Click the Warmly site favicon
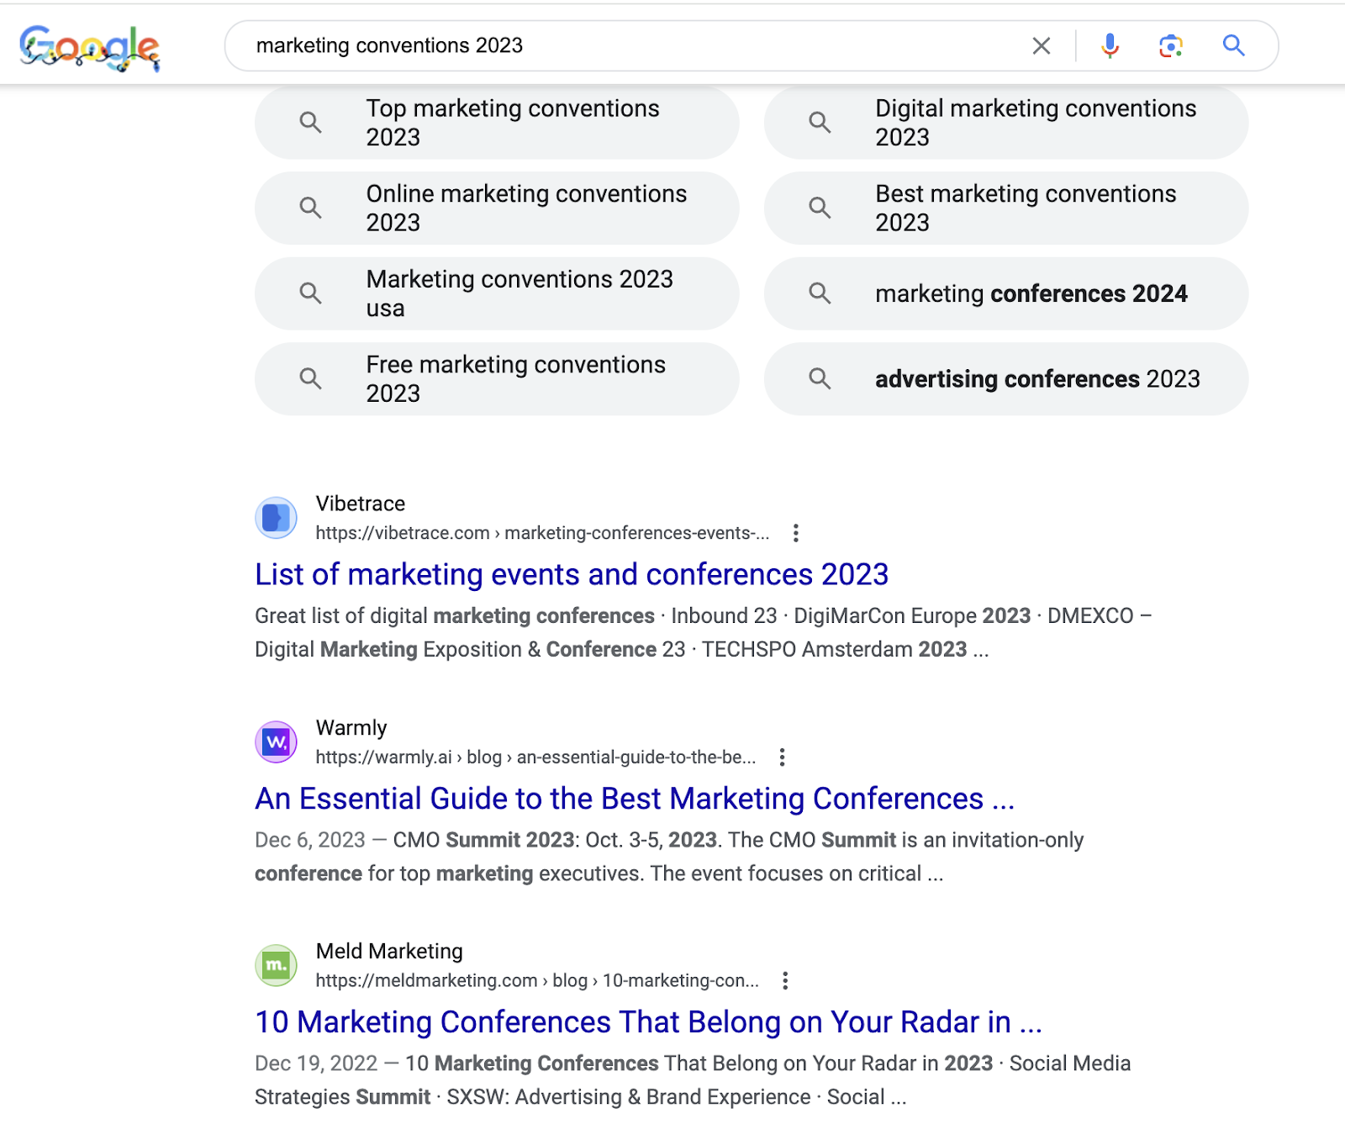The image size is (1345, 1124). (x=276, y=741)
